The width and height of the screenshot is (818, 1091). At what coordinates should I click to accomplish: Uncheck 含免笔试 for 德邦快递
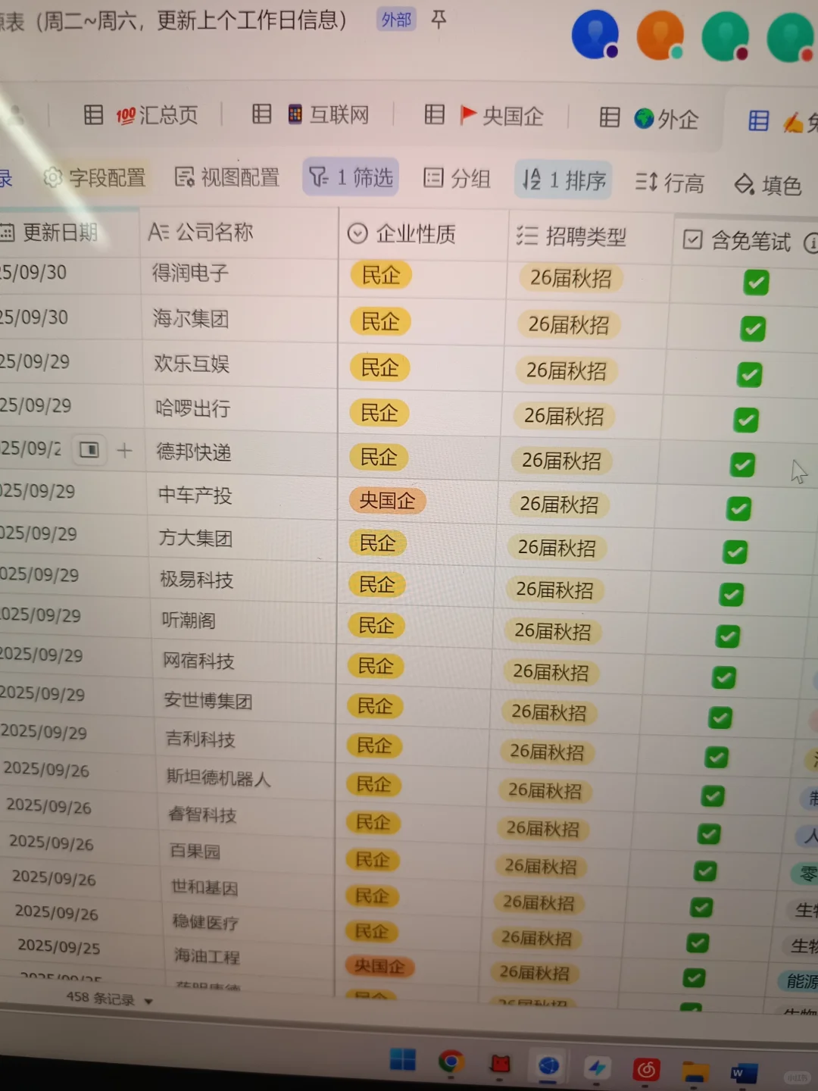tap(742, 464)
